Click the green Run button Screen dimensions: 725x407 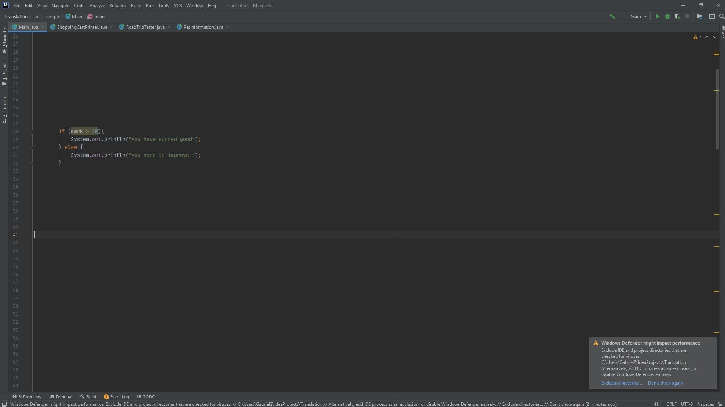(658, 17)
